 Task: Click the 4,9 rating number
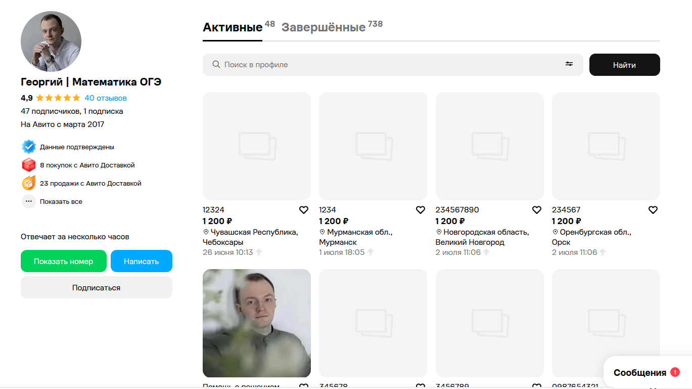(x=27, y=98)
